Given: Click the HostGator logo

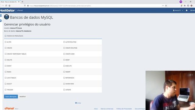Looking at the screenshot, I should tap(7, 10).
